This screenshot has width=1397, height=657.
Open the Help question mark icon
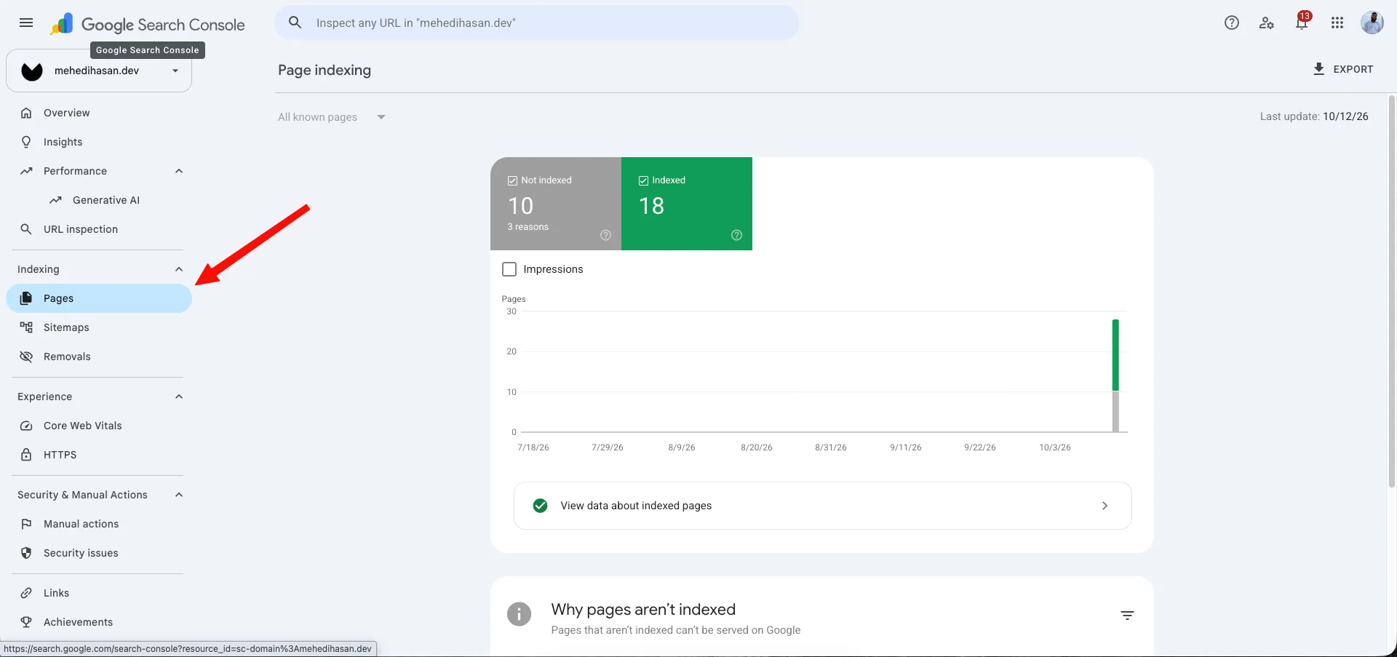(x=1232, y=23)
